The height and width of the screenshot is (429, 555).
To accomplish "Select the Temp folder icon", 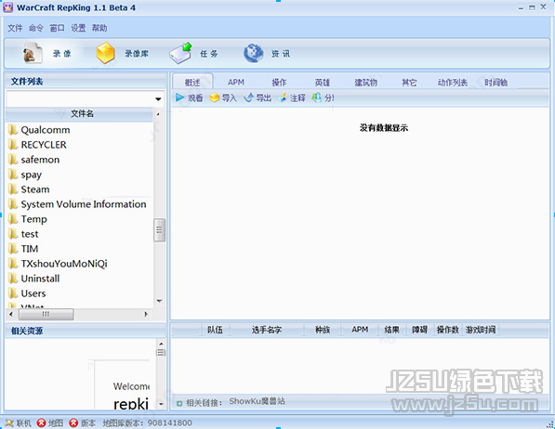I will tap(13, 219).
